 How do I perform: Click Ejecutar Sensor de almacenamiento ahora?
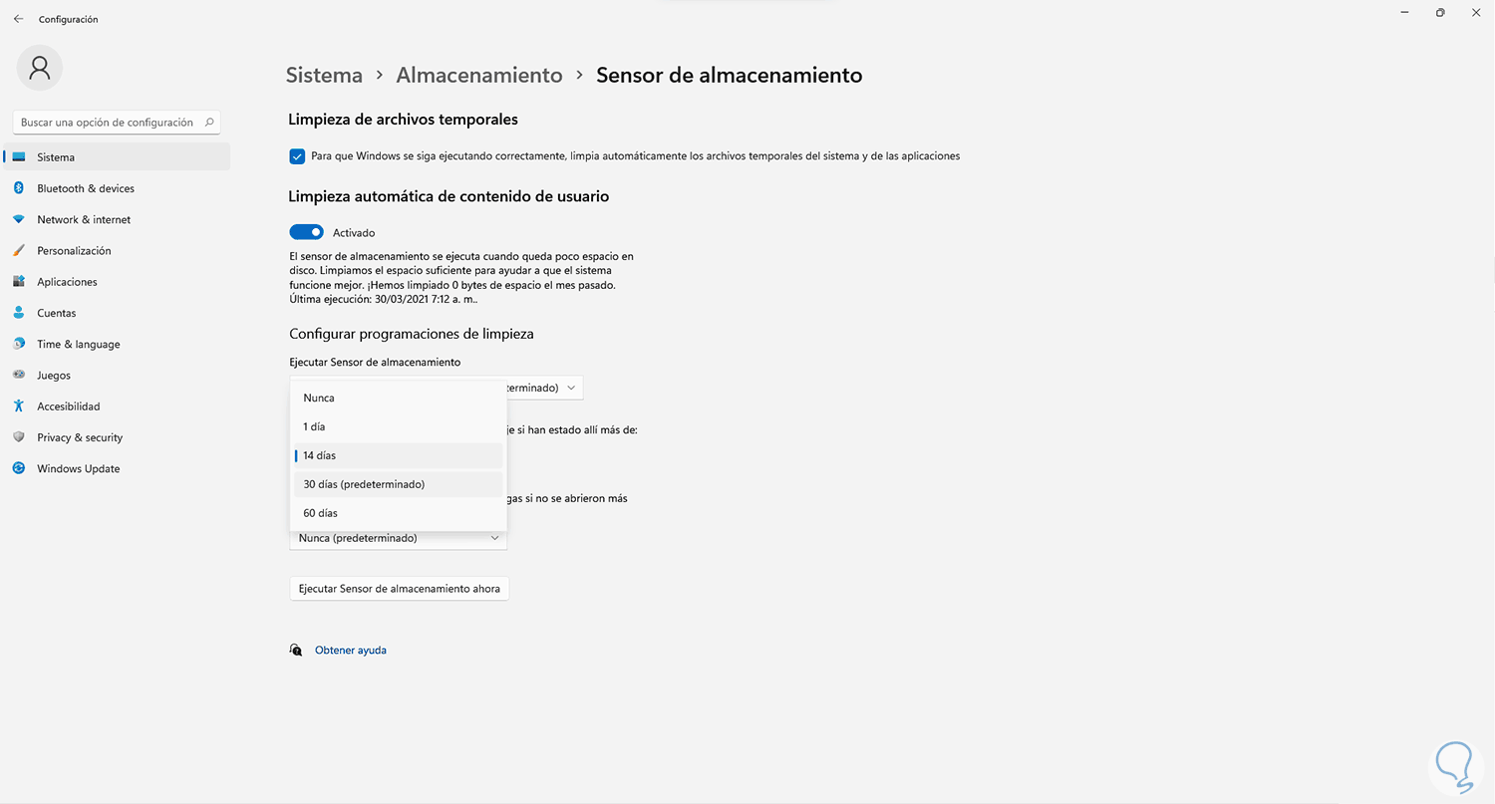point(399,589)
